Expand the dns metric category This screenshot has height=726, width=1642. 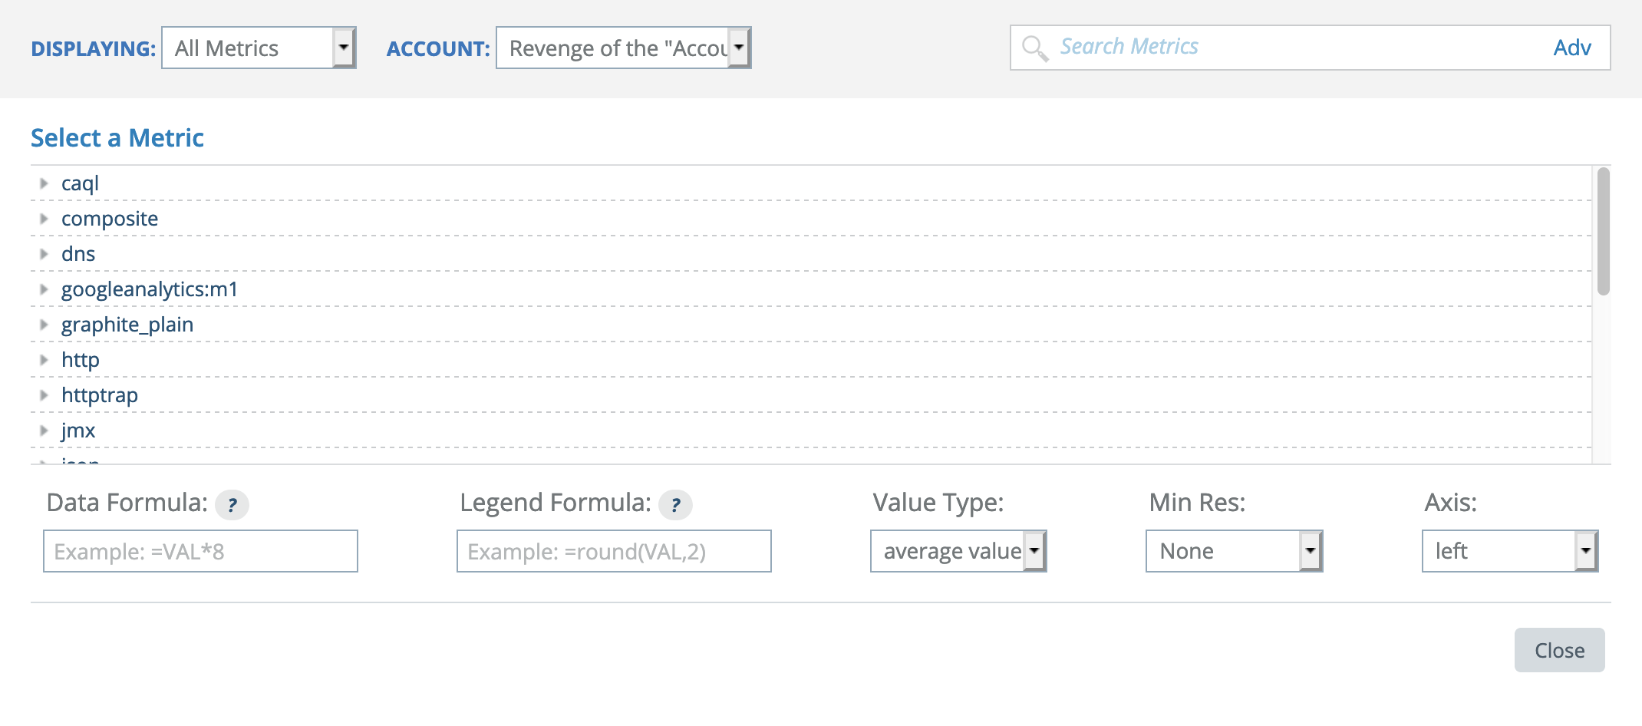click(x=44, y=254)
